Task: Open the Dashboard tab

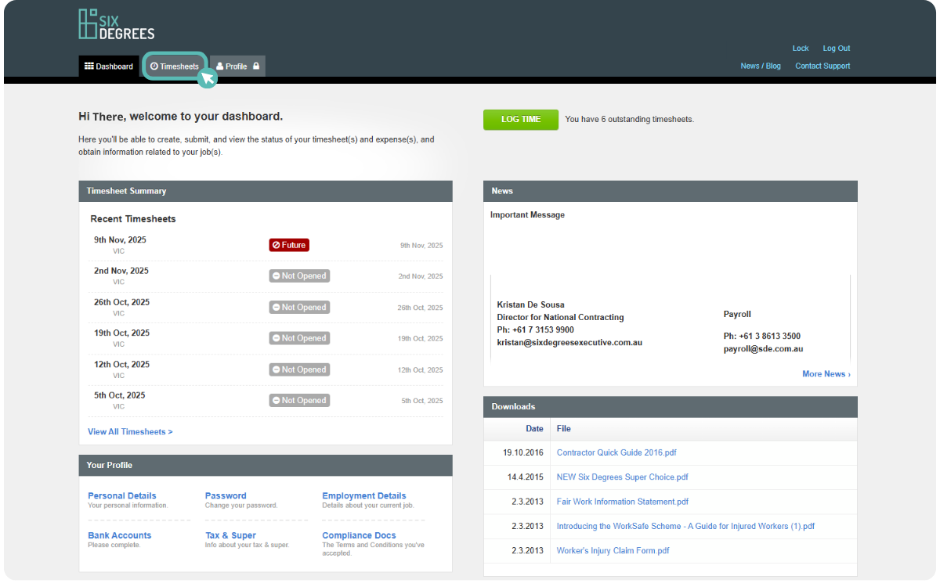Action: (x=108, y=66)
